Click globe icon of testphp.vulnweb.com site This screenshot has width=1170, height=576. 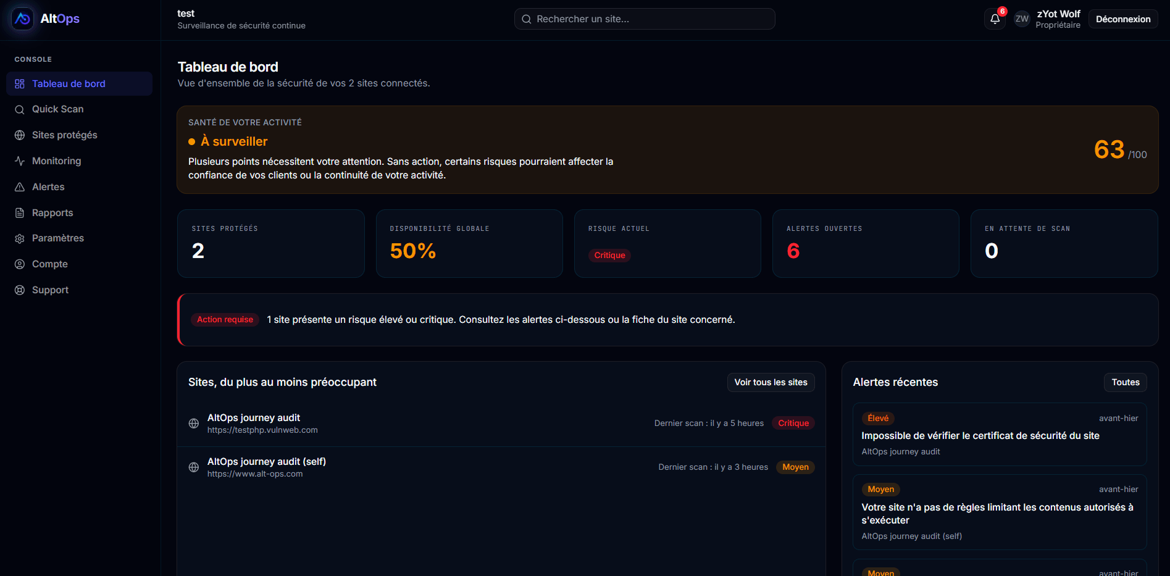(x=194, y=424)
